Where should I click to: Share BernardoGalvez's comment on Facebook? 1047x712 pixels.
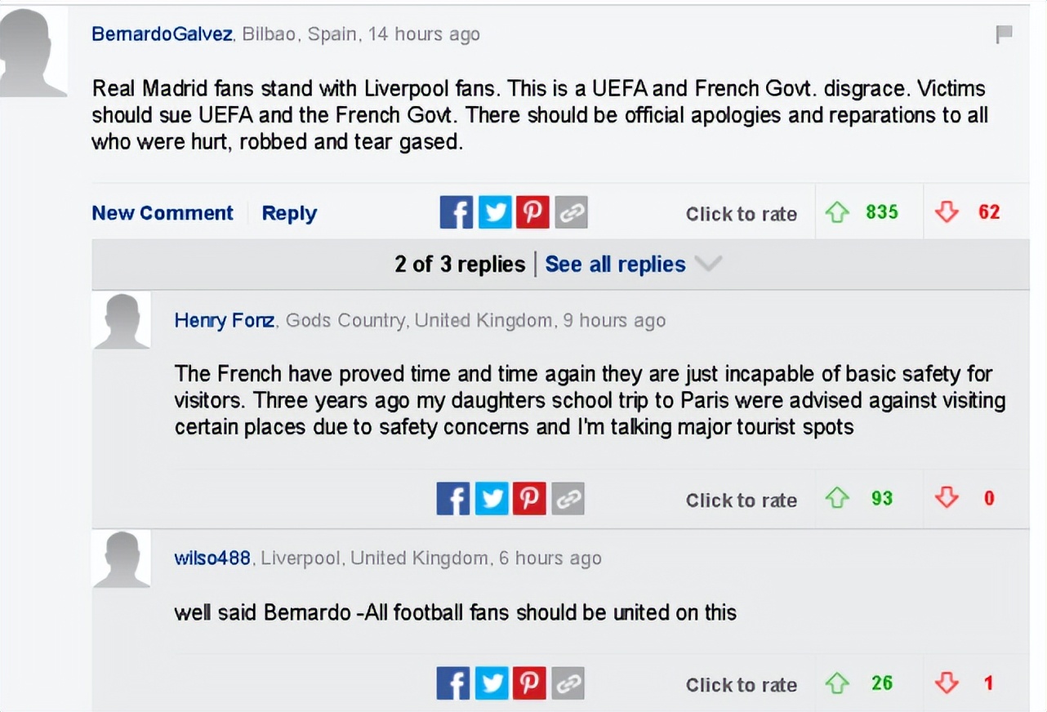[456, 213]
